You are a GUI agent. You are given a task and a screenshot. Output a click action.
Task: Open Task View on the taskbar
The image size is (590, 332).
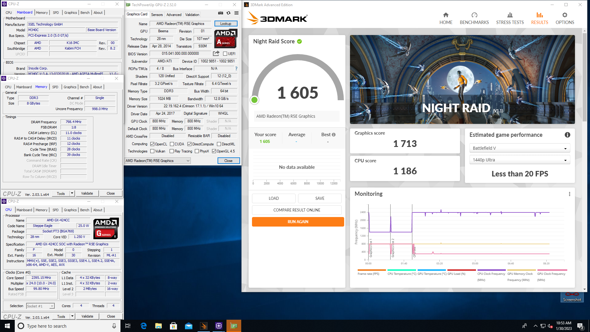(x=128, y=326)
